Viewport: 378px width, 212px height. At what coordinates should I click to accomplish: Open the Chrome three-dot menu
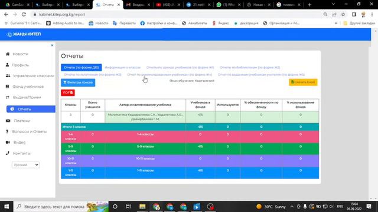[372, 14]
